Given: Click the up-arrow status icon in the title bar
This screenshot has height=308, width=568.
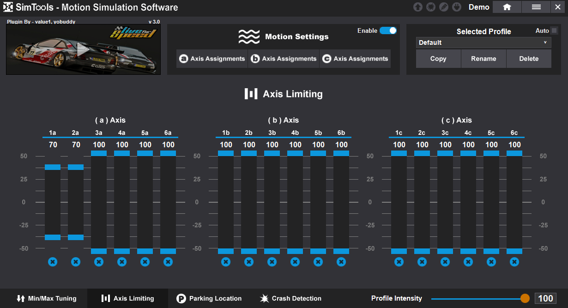Looking at the screenshot, I should coord(417,7).
